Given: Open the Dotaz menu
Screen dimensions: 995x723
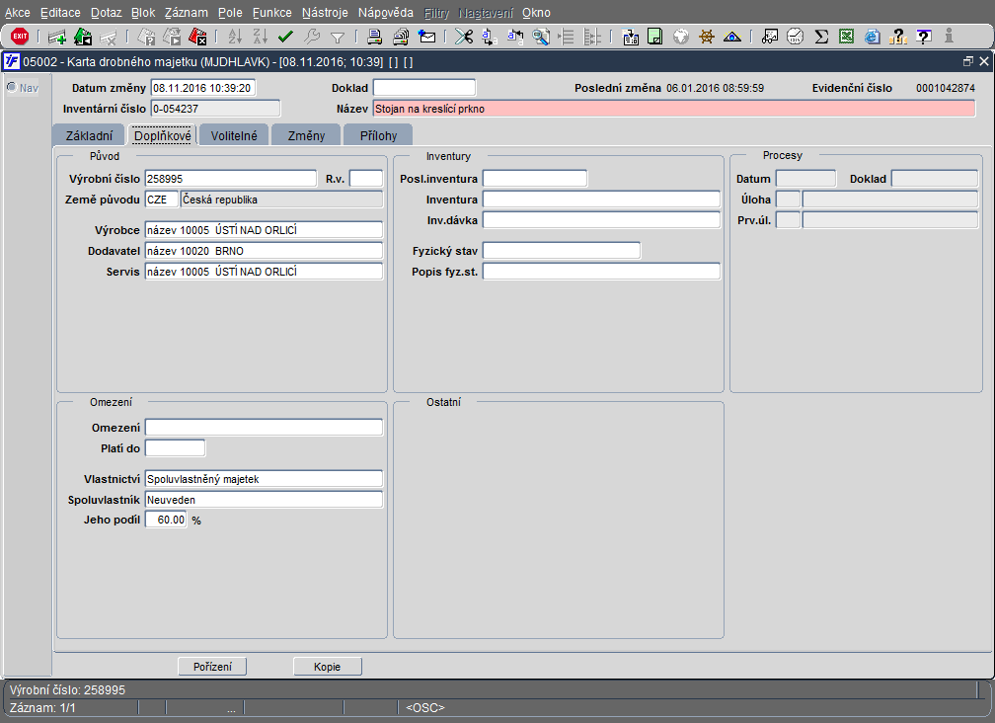Looking at the screenshot, I should (x=106, y=13).
